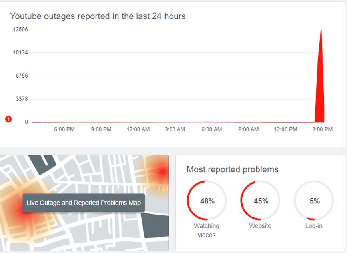The height and width of the screenshot is (253, 347).
Task: Click the 13506 peak value on the y-axis
Action: pos(20,30)
